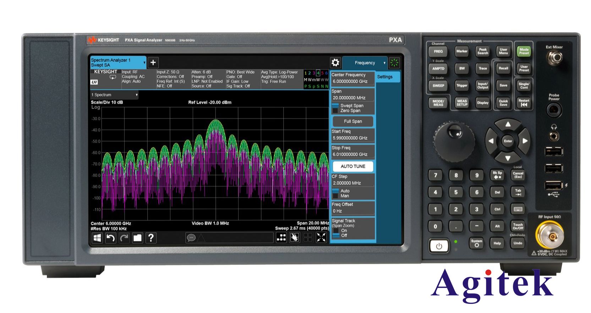Click the AUTO TUNE button

[x=353, y=166]
